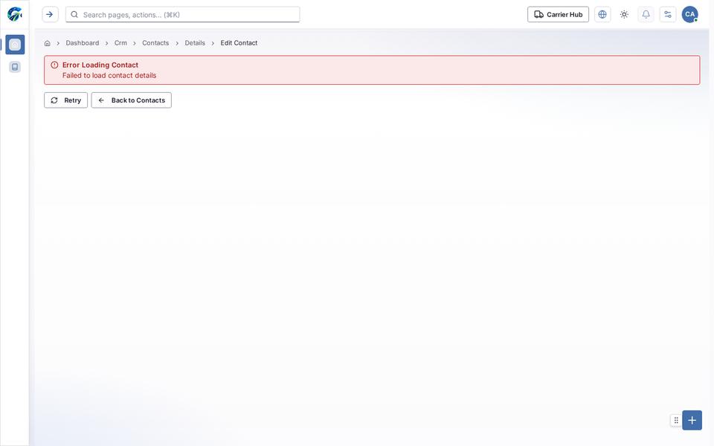This screenshot has height=446, width=714.
Task: Navigate to Contacts in the breadcrumb
Action: [155, 43]
